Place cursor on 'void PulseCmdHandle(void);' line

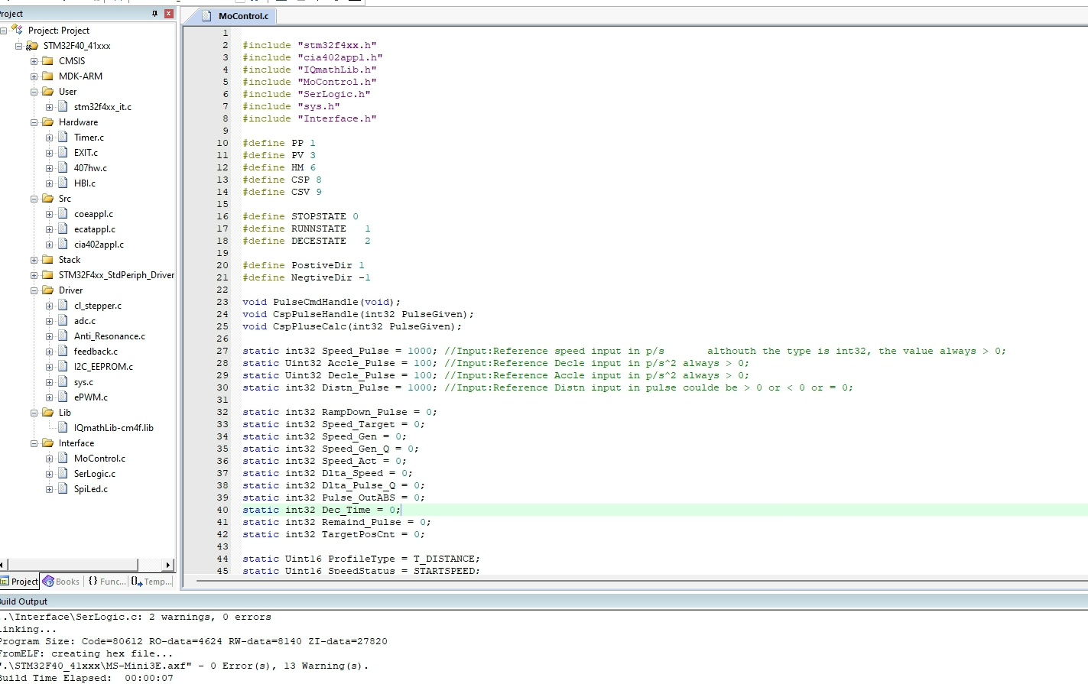pyautogui.click(x=321, y=302)
